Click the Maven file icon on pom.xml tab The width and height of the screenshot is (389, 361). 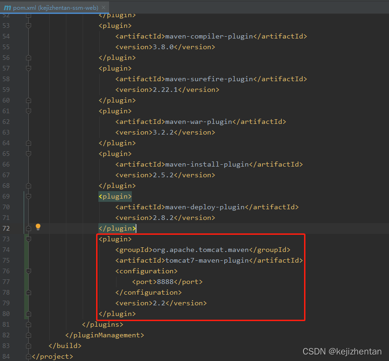coord(7,8)
